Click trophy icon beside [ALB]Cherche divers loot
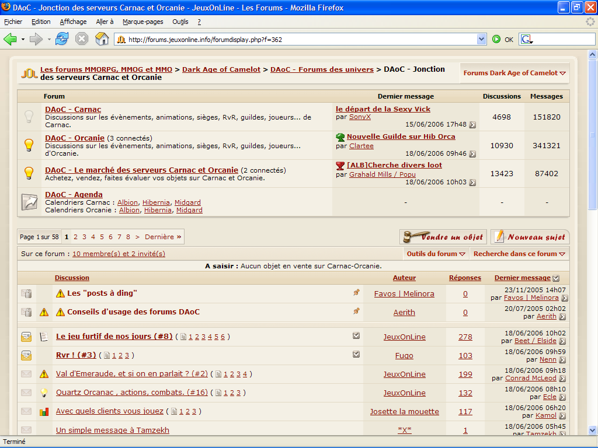The image size is (598, 448). [340, 166]
